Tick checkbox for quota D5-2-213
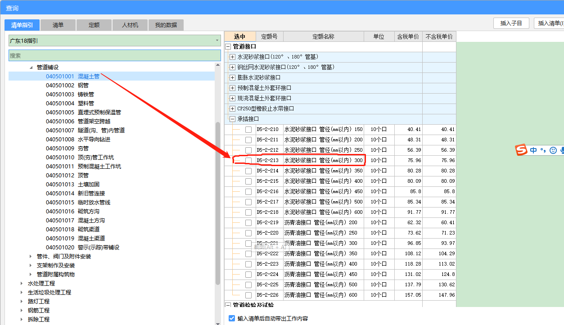This screenshot has height=325, width=564. [x=248, y=161]
